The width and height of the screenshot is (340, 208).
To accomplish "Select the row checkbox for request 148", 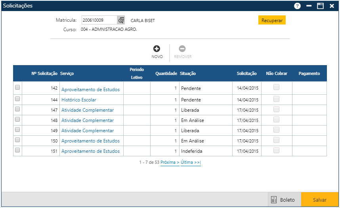I will (x=17, y=119).
